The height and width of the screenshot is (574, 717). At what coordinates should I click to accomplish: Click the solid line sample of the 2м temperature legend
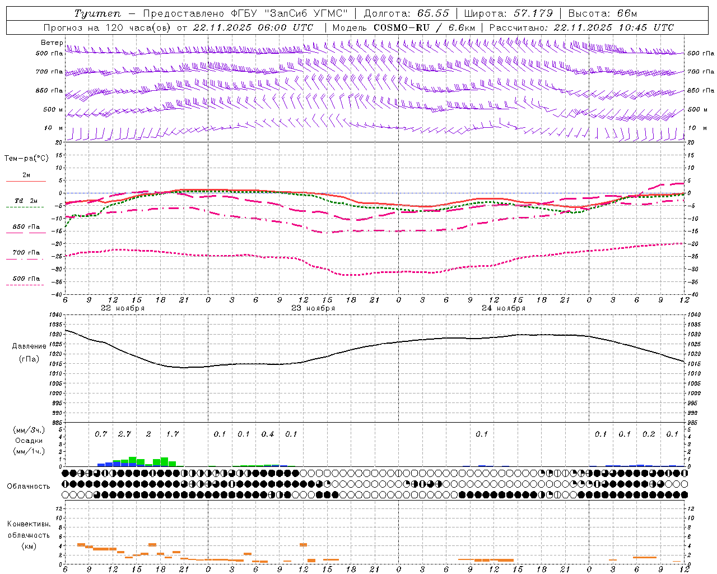[x=26, y=181]
